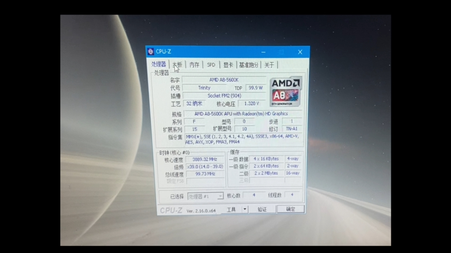
Task: Click the name field showing AMD A8-5600K
Action: (224, 80)
